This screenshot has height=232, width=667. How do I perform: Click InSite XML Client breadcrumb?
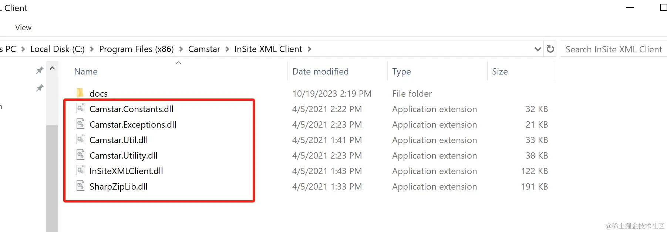pos(268,49)
